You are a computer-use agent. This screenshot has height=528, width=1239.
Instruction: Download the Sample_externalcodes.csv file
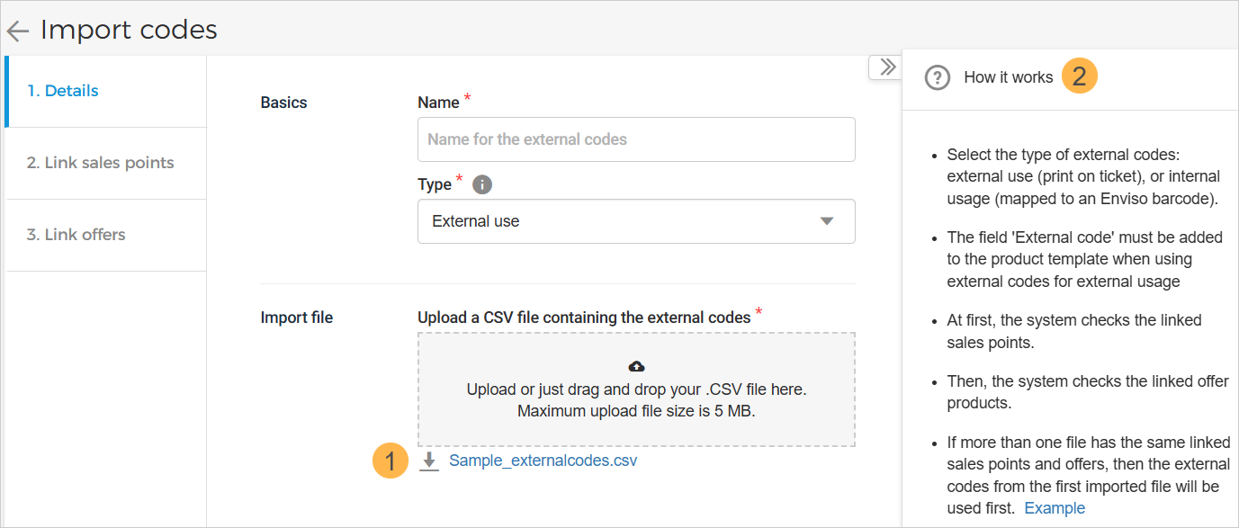(543, 461)
